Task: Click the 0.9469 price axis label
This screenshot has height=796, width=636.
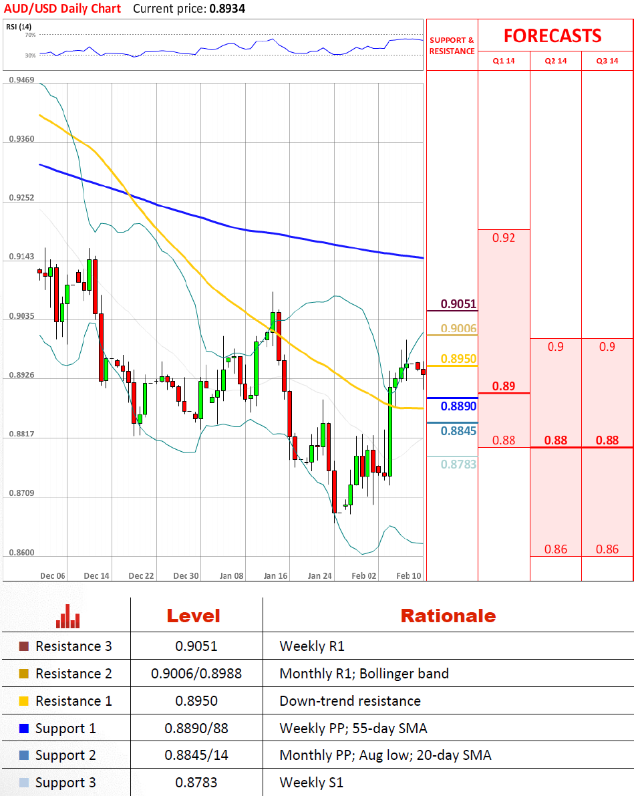Action: [x=22, y=80]
